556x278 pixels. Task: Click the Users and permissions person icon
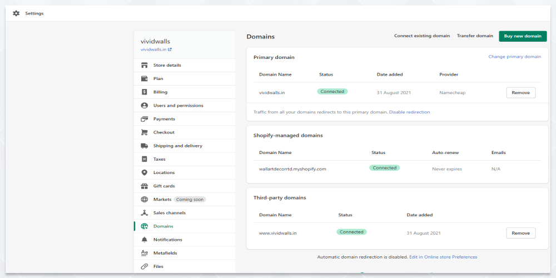click(x=145, y=106)
